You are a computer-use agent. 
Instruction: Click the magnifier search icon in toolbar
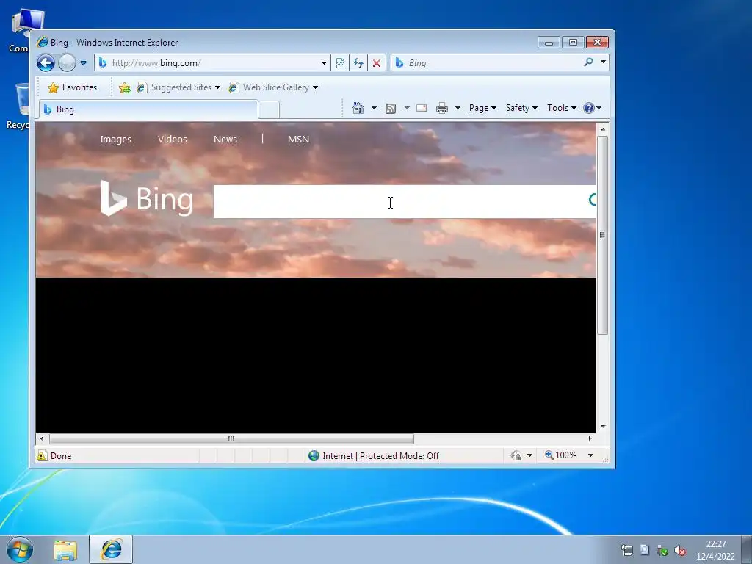(588, 62)
